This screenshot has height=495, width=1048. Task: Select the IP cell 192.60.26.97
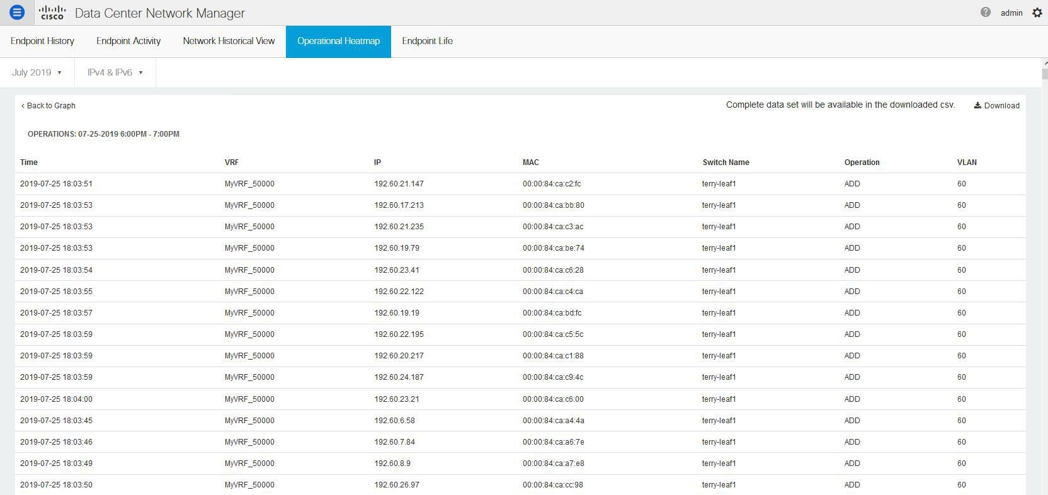pyautogui.click(x=397, y=485)
